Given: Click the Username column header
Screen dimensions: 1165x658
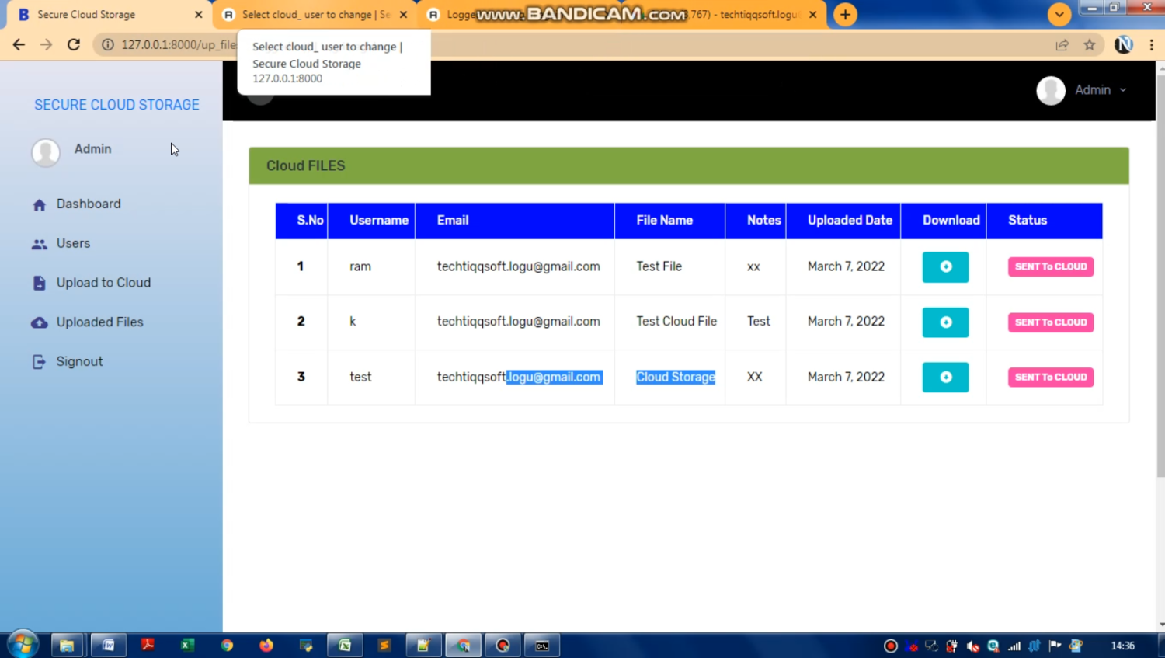Looking at the screenshot, I should 379,221.
